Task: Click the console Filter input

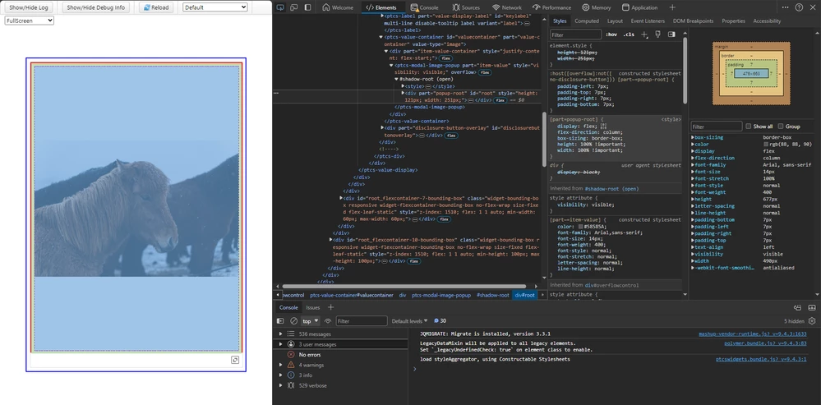Action: coord(362,320)
